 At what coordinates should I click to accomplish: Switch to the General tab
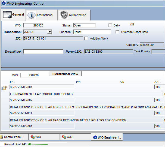[x=13, y=15]
